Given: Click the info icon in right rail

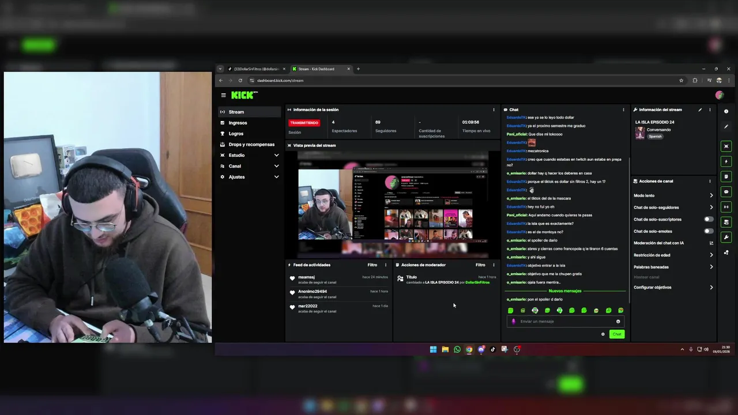Looking at the screenshot, I should [726, 111].
